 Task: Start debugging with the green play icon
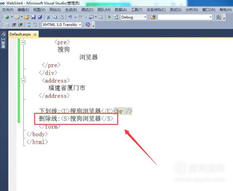click(x=109, y=17)
